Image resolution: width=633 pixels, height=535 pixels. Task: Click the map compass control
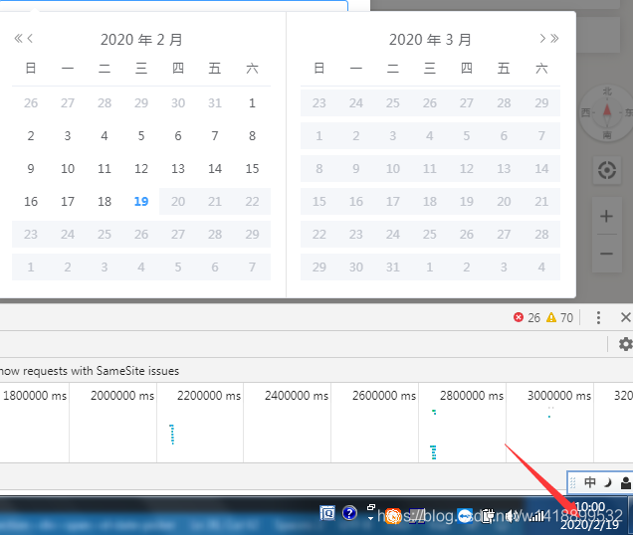607,112
